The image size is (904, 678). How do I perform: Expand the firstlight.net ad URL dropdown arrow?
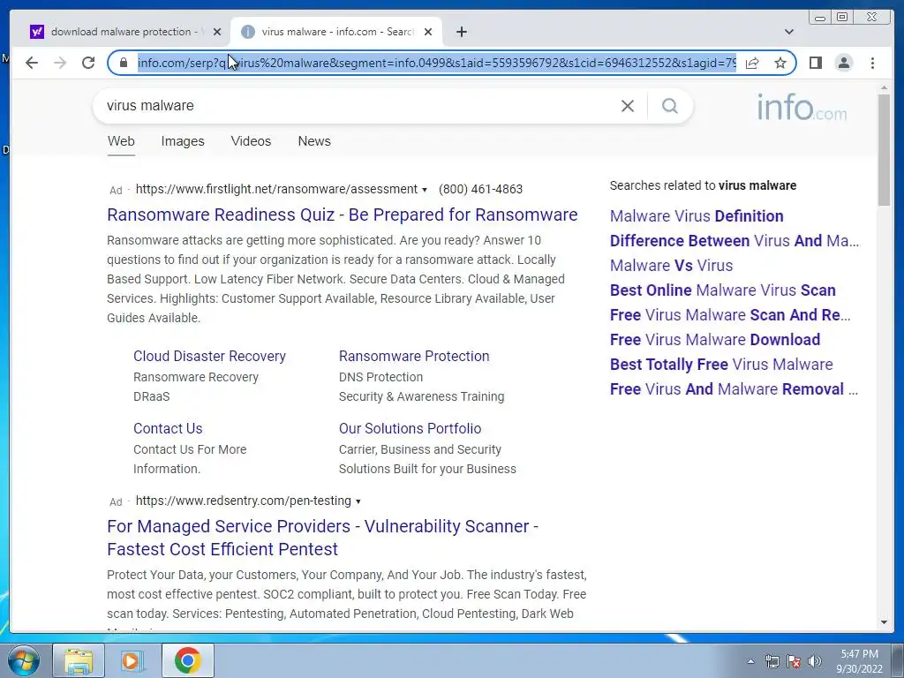click(x=425, y=190)
